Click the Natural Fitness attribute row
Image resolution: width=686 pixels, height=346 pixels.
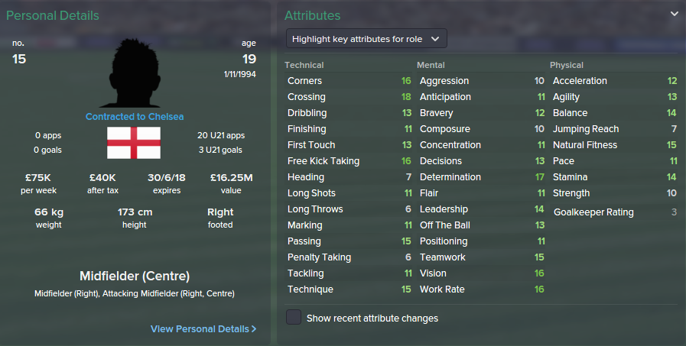pyautogui.click(x=614, y=145)
